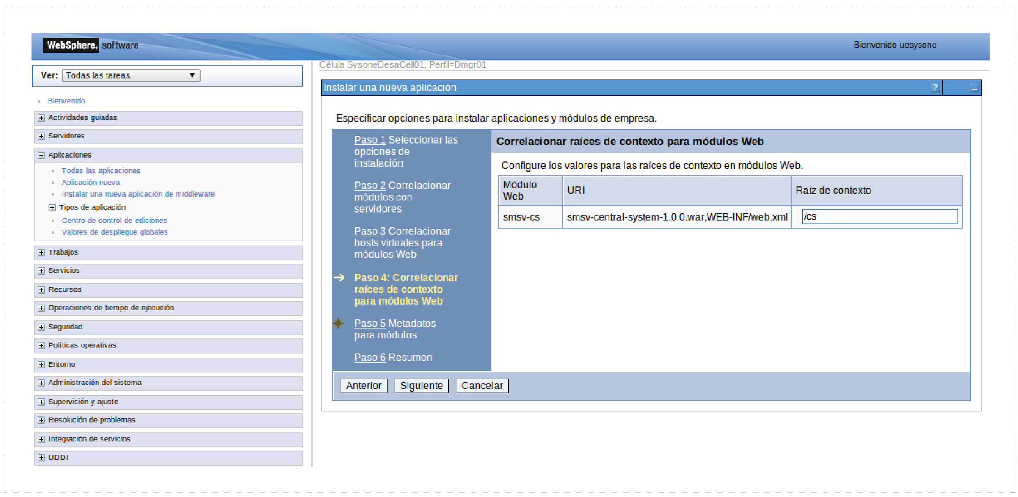Click the Anterior button
Image resolution: width=1018 pixels, height=497 pixels.
363,386
